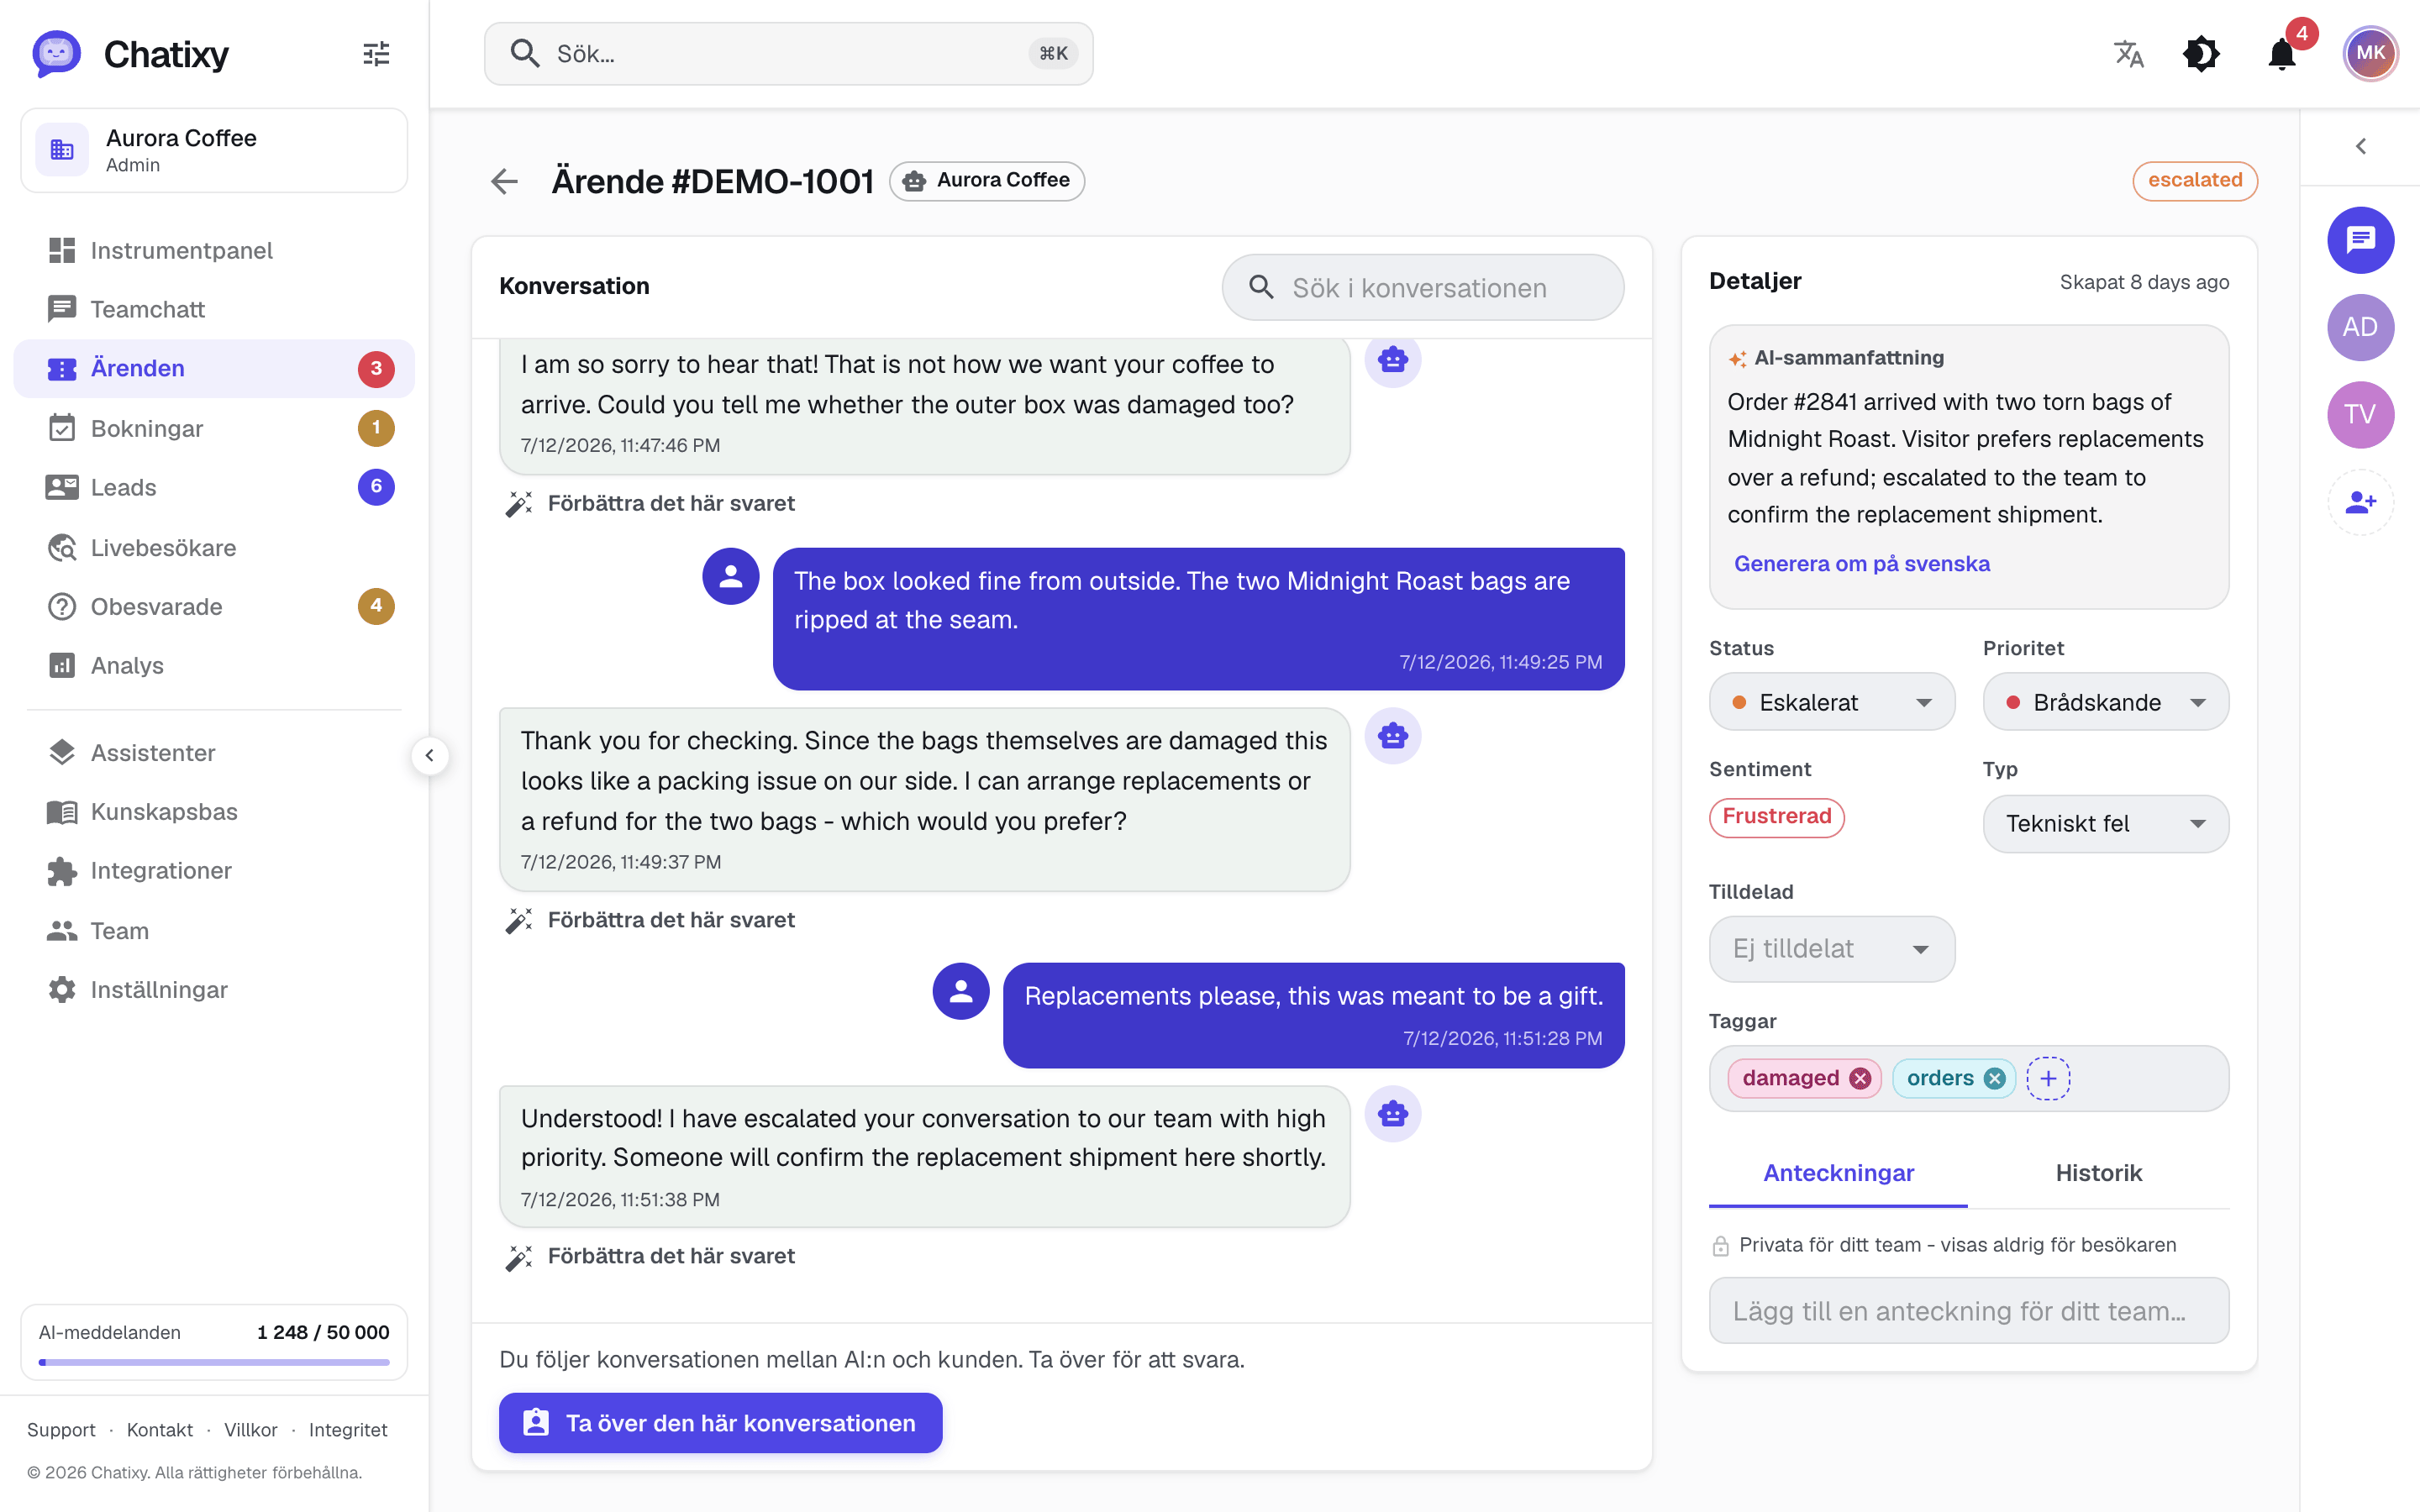Open the team chat bubble icon on right rail
The image size is (2420, 1512).
2360,240
